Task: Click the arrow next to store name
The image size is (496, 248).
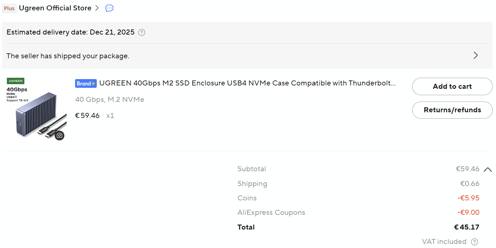Action: coord(97,8)
